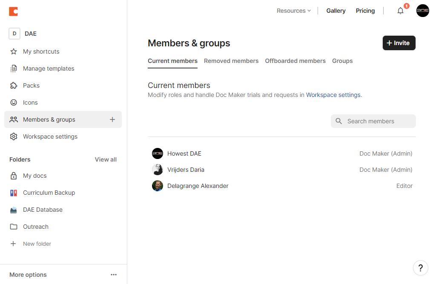Click the Workspace settings gear icon

[x=14, y=136]
